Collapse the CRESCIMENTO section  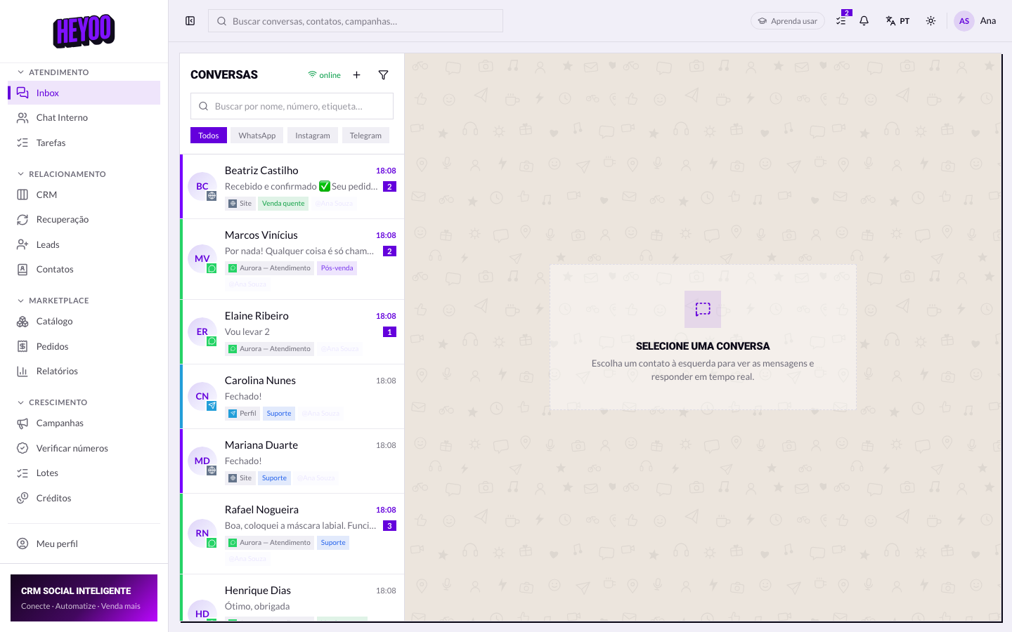point(53,402)
